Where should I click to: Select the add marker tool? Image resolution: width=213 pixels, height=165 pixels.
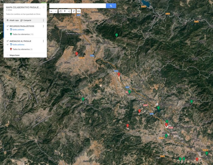[x=65, y=11]
